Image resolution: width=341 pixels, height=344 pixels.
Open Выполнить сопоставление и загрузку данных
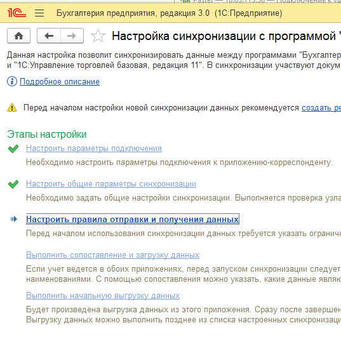coord(112,255)
